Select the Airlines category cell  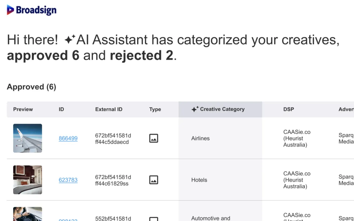200,138
